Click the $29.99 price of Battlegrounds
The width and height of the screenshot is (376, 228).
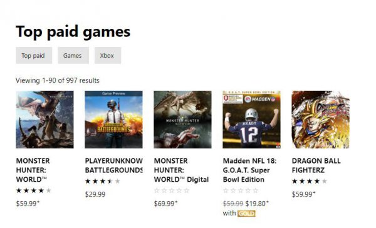coord(95,194)
